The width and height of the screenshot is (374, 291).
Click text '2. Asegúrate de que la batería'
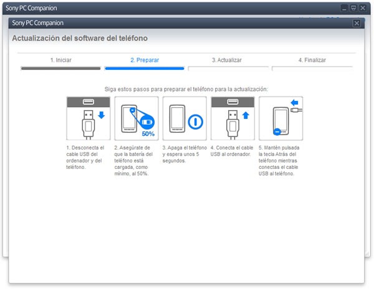(133, 161)
